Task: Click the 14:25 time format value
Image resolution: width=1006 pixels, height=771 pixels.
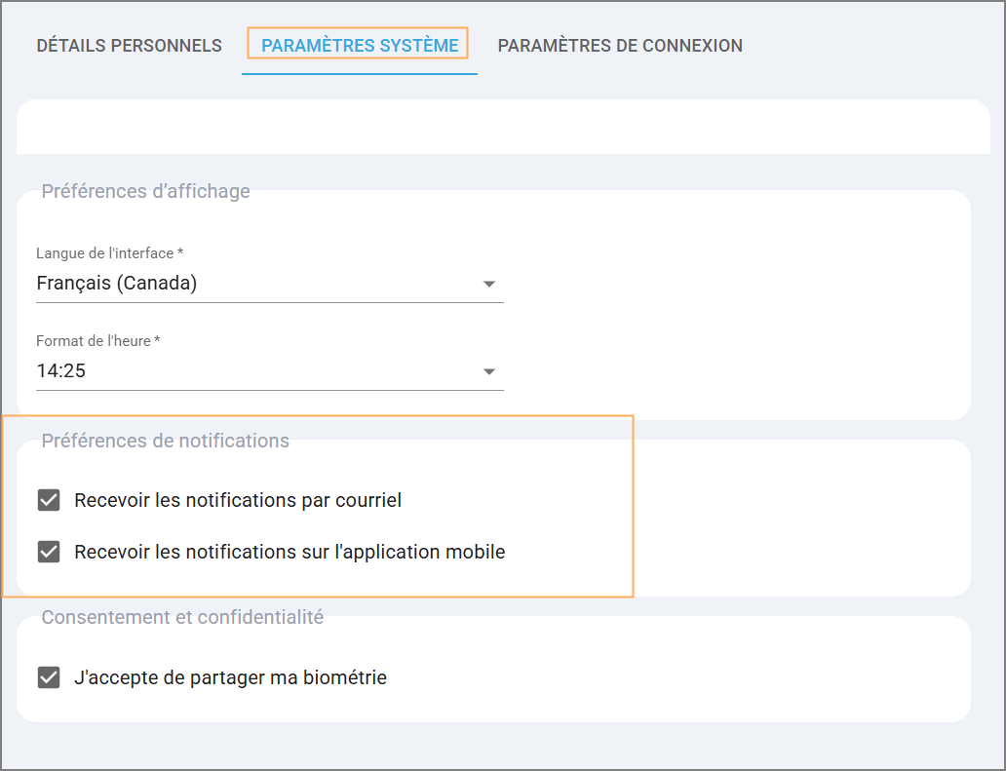Action: 61,371
